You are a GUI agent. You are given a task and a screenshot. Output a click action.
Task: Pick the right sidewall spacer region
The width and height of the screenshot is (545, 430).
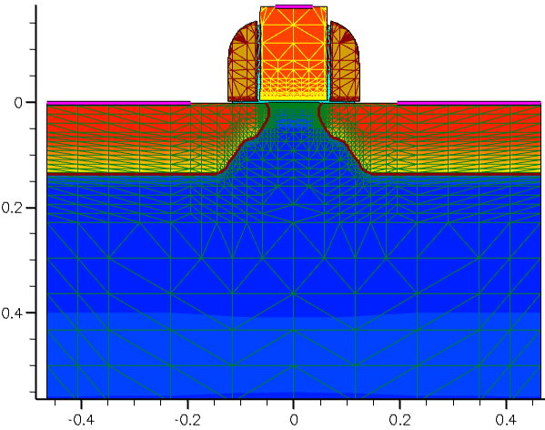[345, 62]
